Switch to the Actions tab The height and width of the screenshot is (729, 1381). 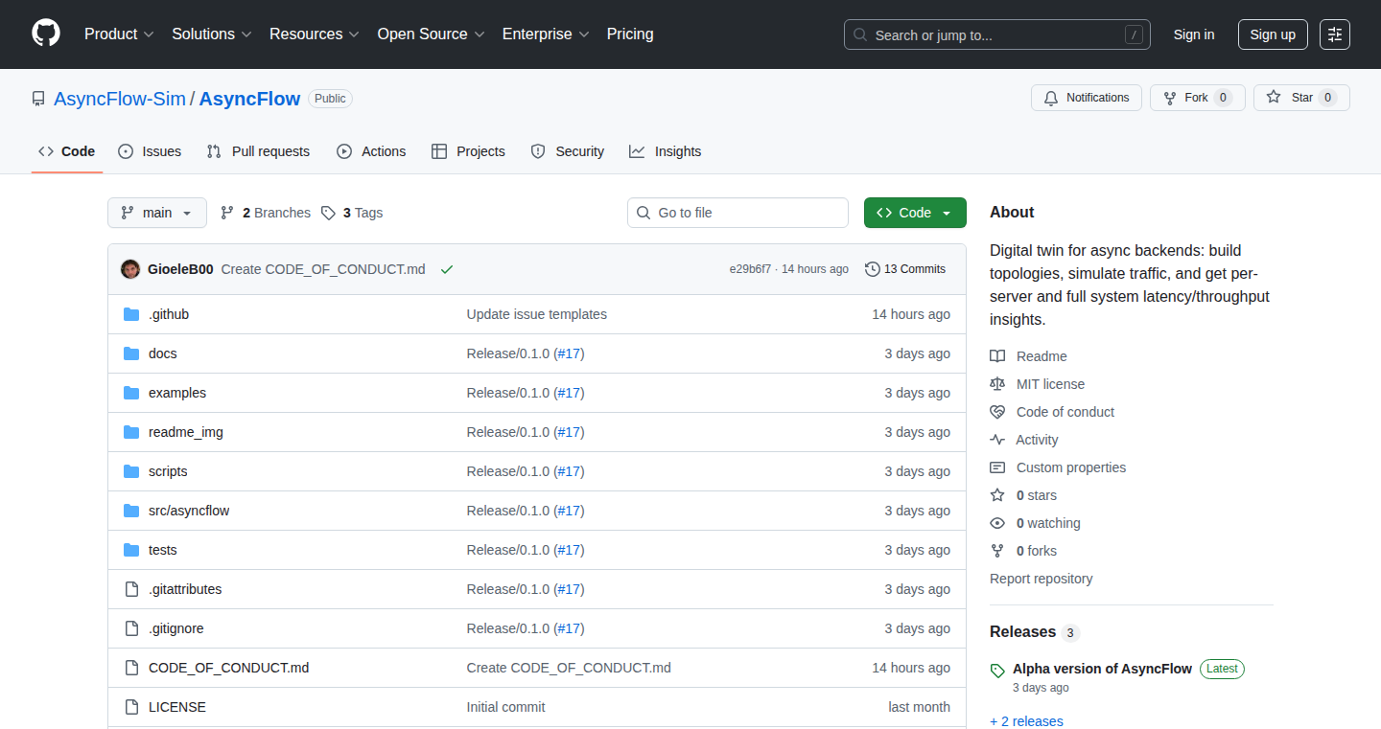[x=371, y=151]
